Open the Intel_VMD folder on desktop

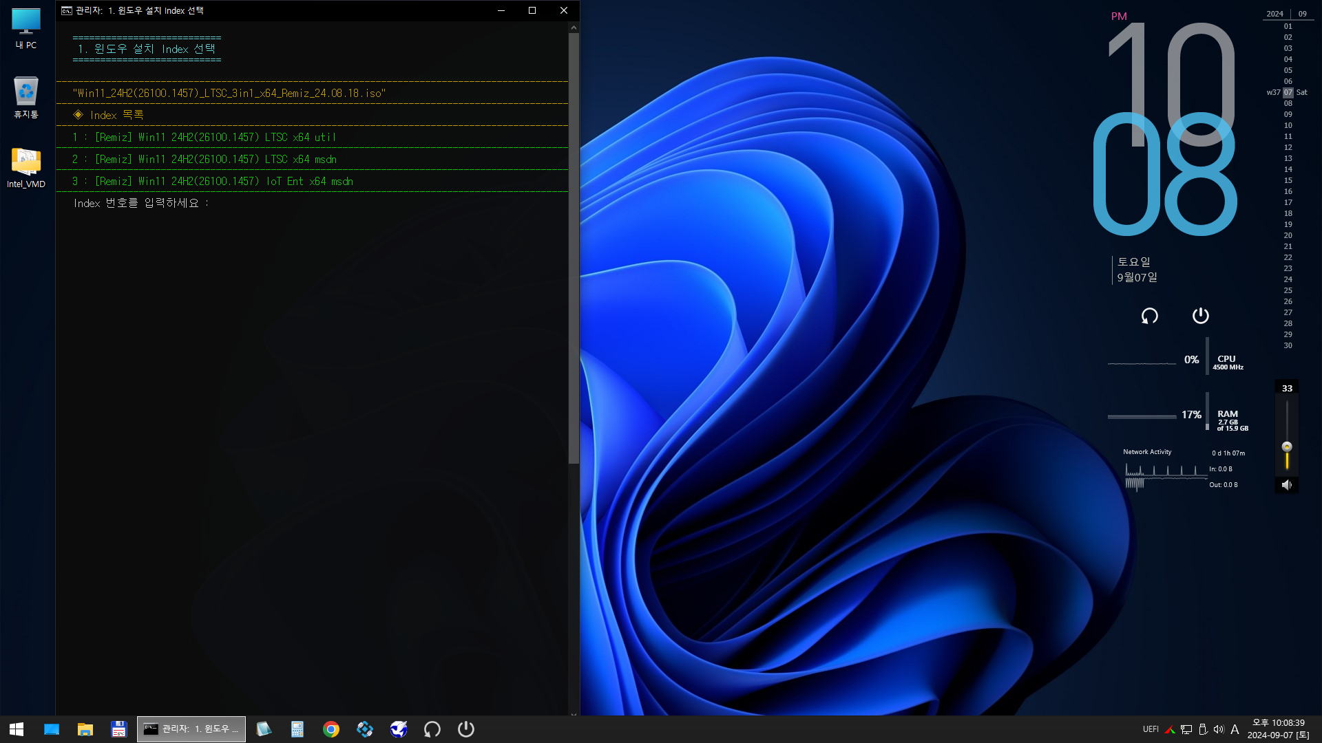[26, 167]
